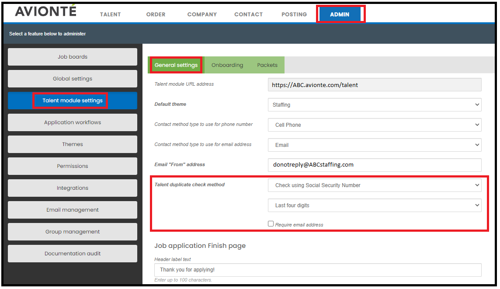This screenshot has width=500, height=289.
Task: Switch to Packets tab
Action: 267,65
